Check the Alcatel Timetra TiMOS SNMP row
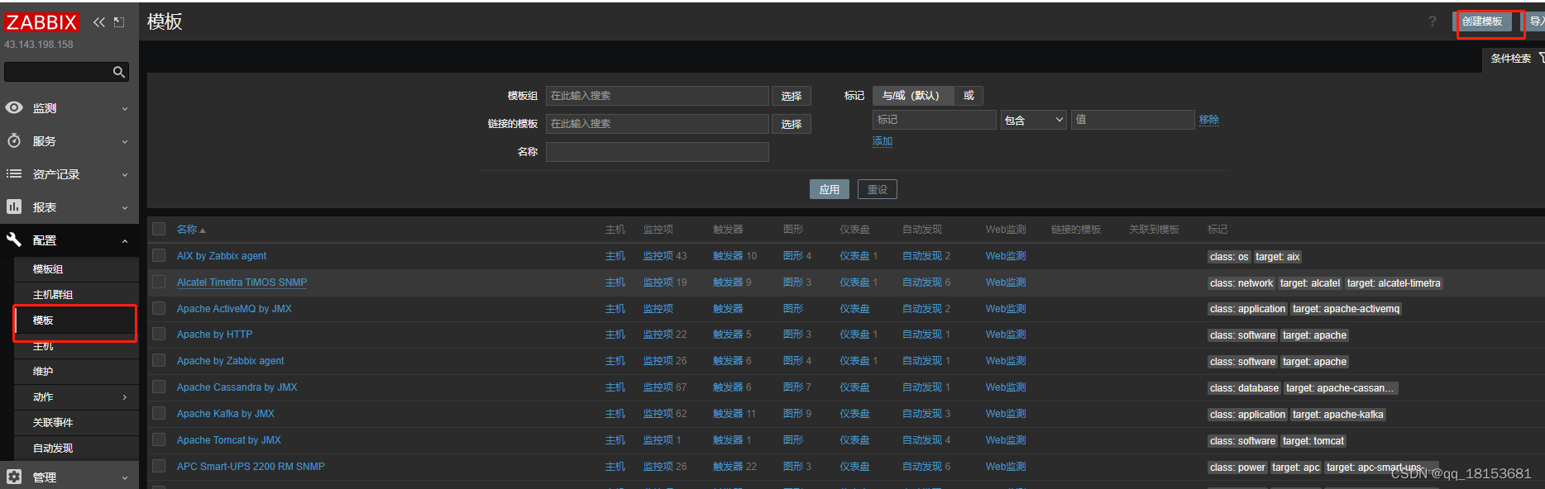Image resolution: width=1545 pixels, height=489 pixels. (x=159, y=282)
